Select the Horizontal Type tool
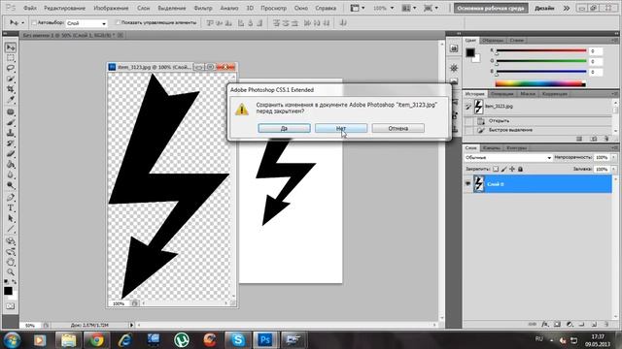The width and height of the screenshot is (622, 349). coord(11,207)
